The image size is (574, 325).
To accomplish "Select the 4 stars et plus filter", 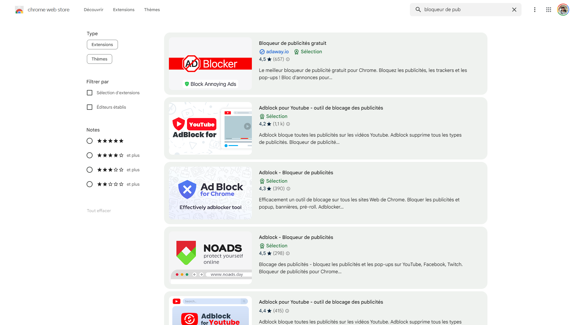I will coord(89,155).
